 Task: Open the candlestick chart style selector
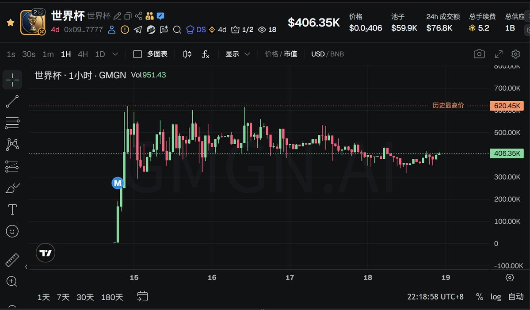click(187, 54)
